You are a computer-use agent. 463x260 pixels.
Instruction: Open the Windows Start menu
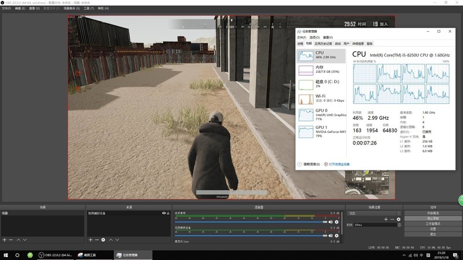point(5,254)
